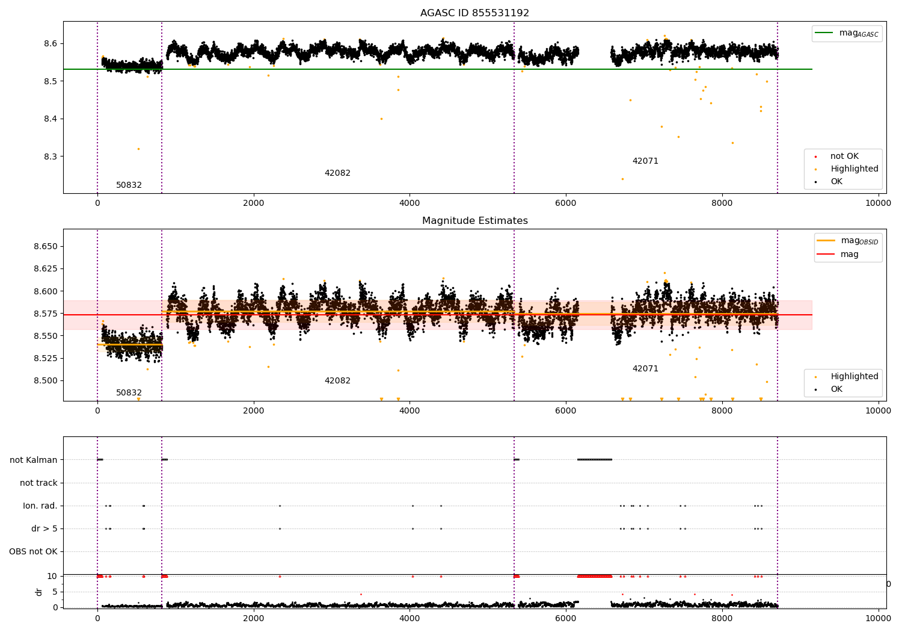The height and width of the screenshot is (632, 902).
Task: Click the "8.575" y-axis tick label
Action: click(x=46, y=314)
